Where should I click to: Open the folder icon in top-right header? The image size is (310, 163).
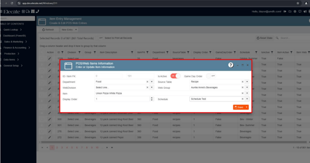[290, 11]
